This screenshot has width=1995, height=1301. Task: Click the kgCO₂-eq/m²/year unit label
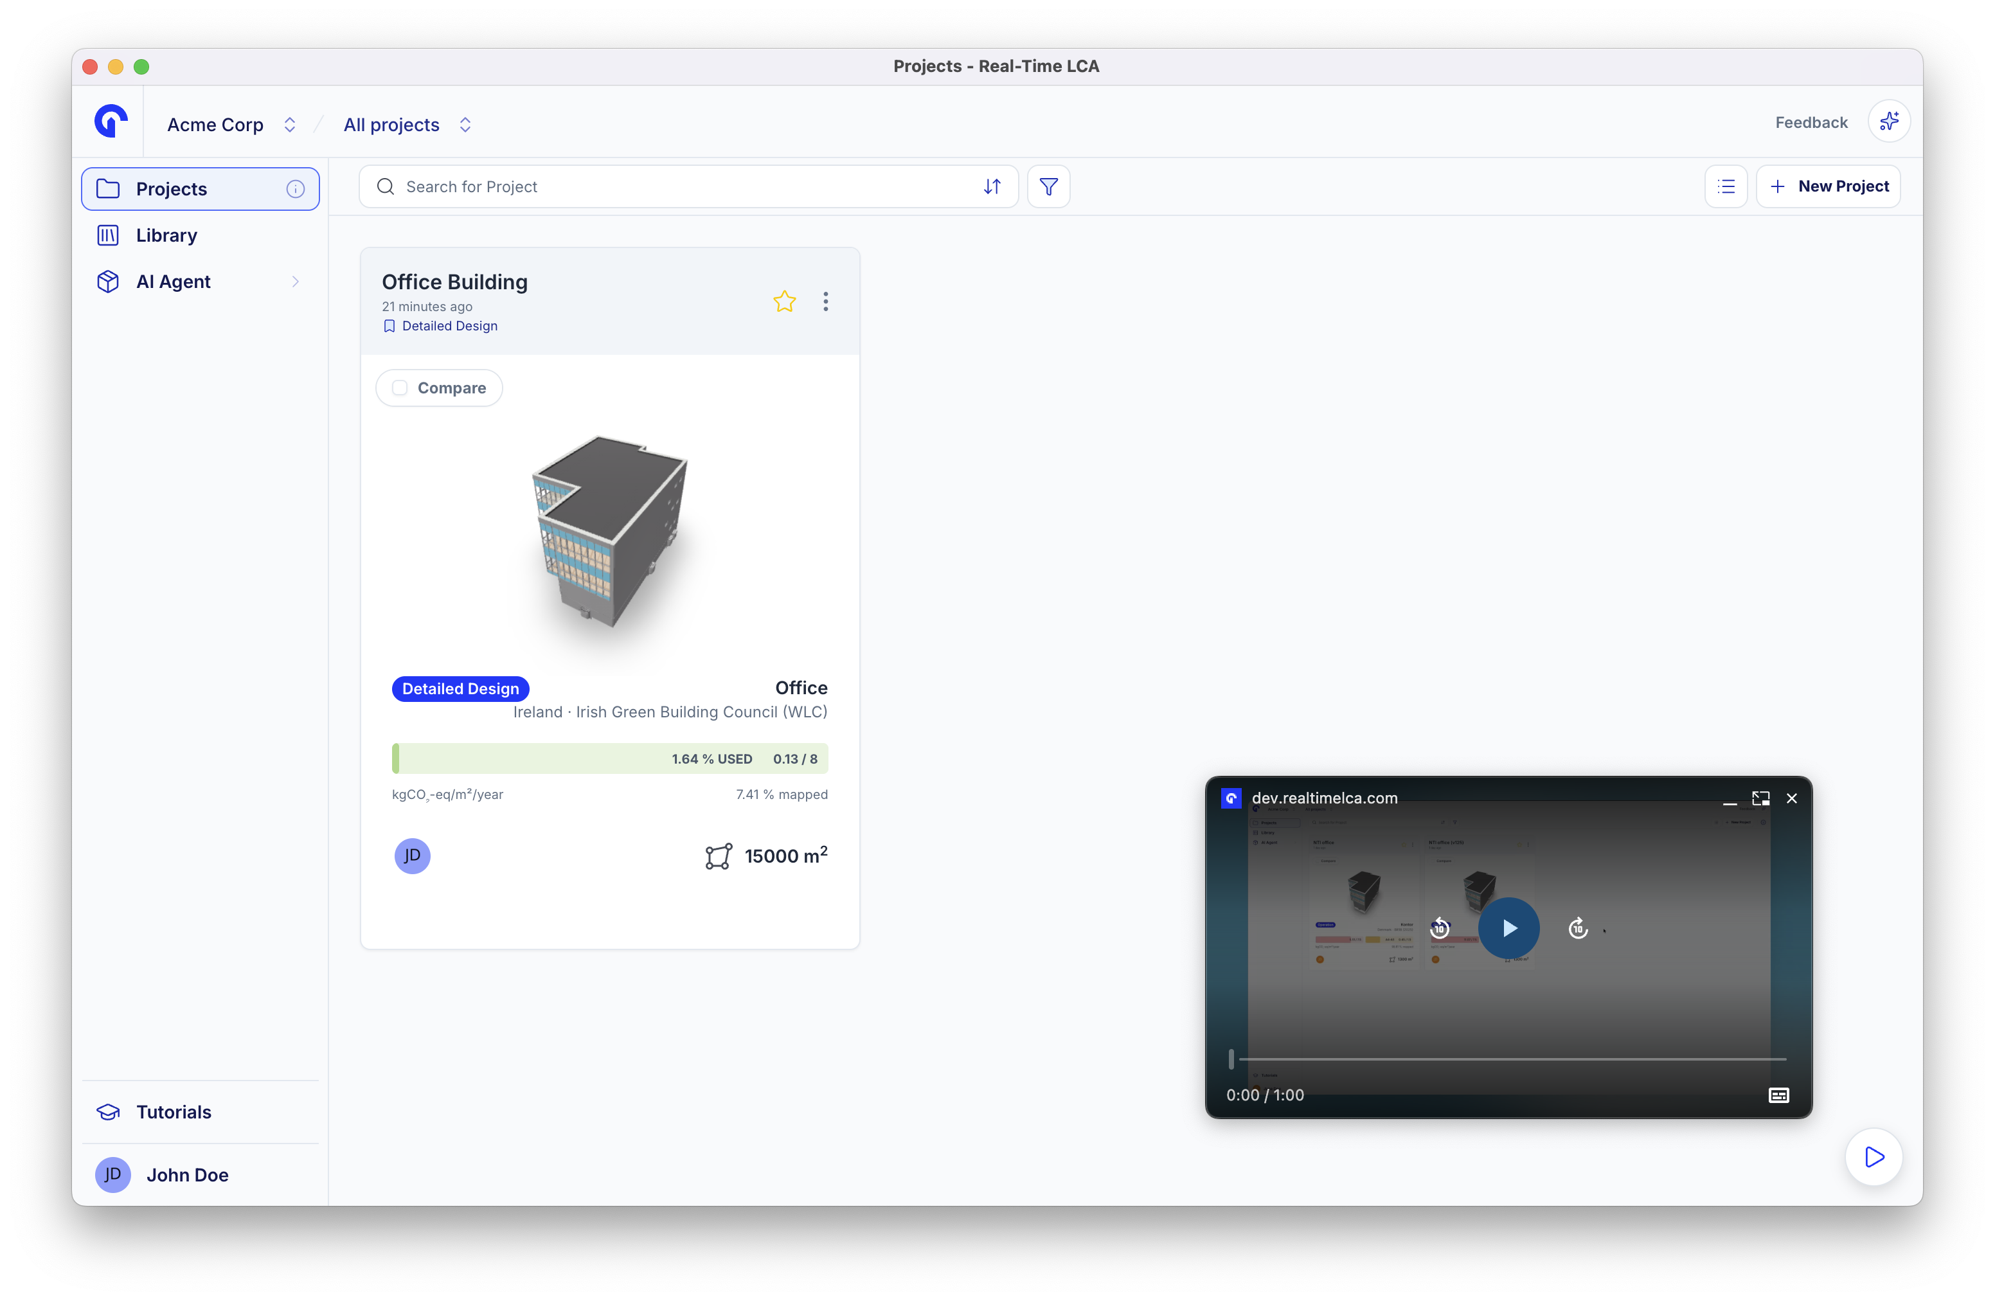tap(447, 794)
